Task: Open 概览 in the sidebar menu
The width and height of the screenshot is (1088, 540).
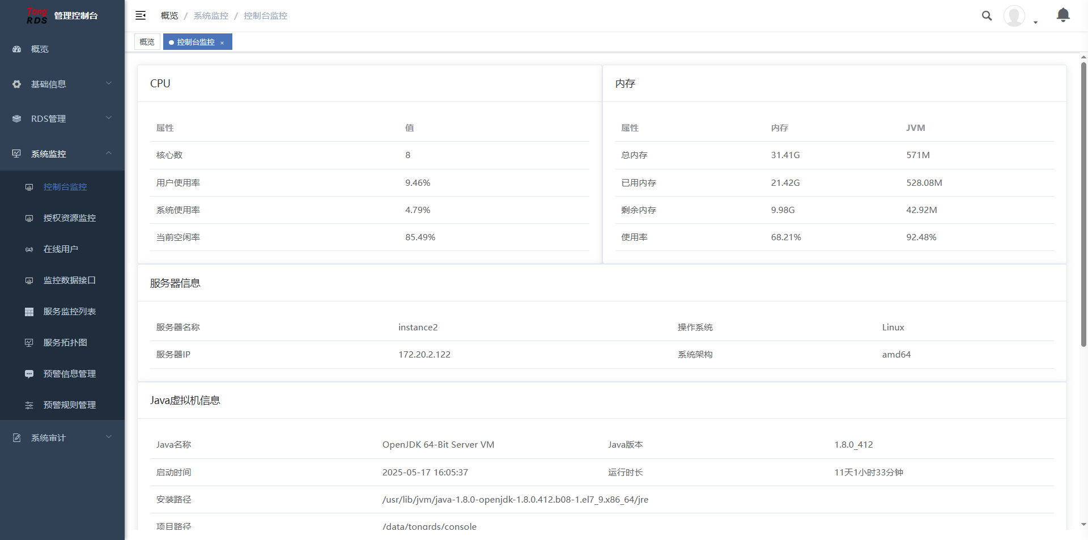Action: pyautogui.click(x=62, y=49)
